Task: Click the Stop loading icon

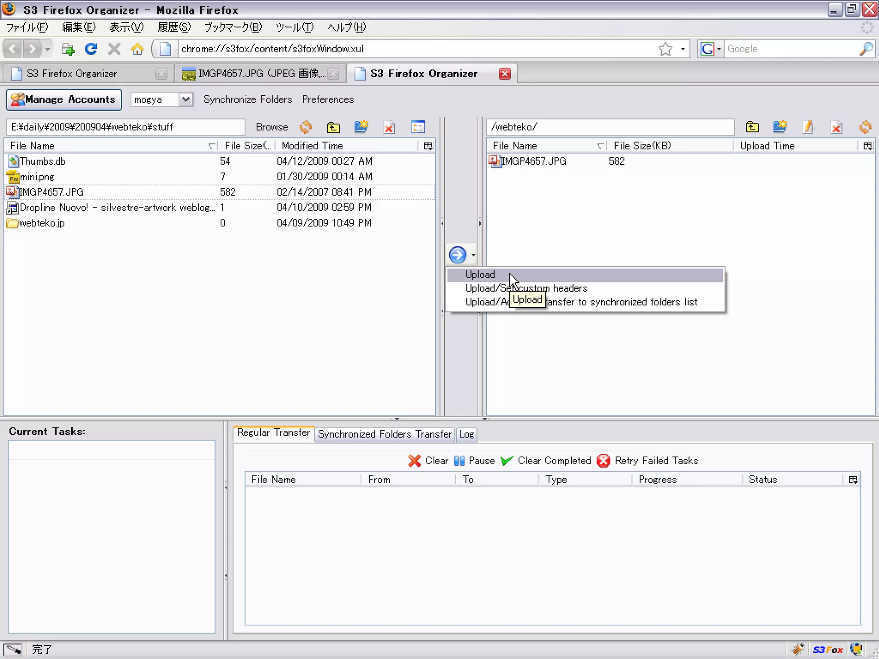Action: click(x=114, y=49)
